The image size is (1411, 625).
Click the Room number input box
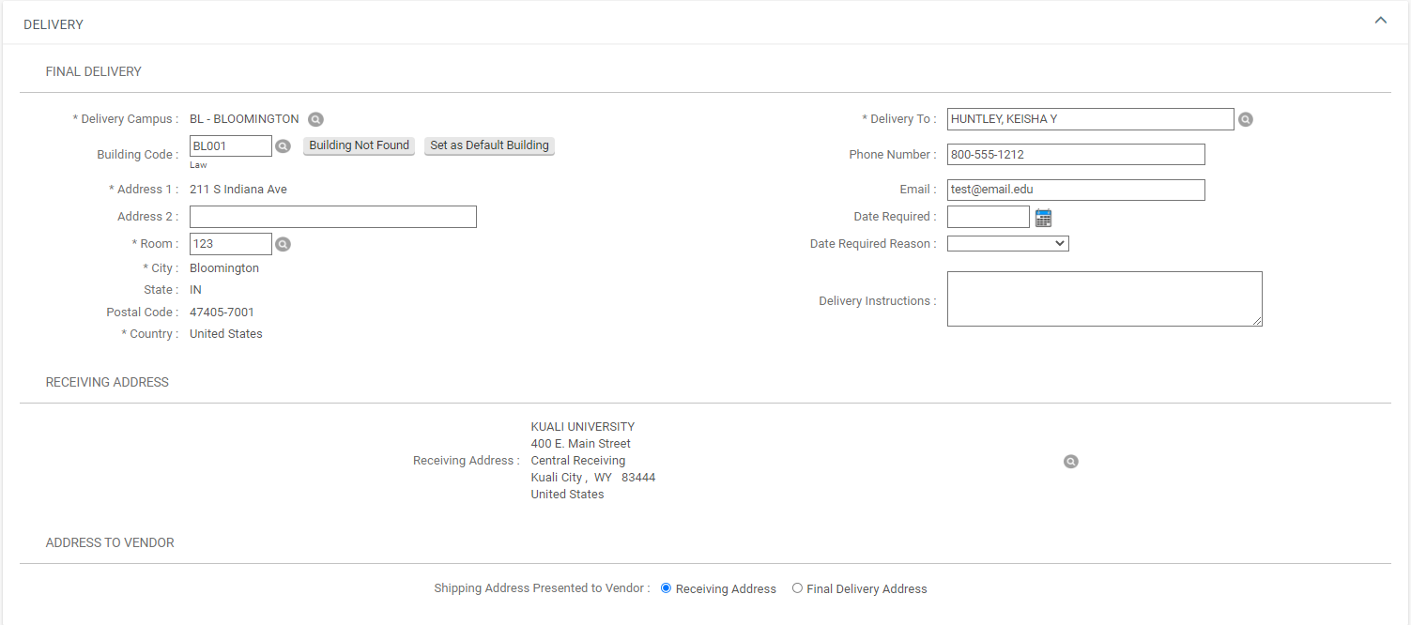pos(230,244)
